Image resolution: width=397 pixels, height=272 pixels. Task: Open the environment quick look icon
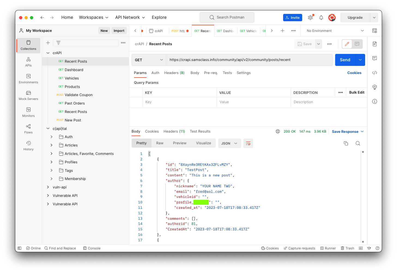coord(375,31)
